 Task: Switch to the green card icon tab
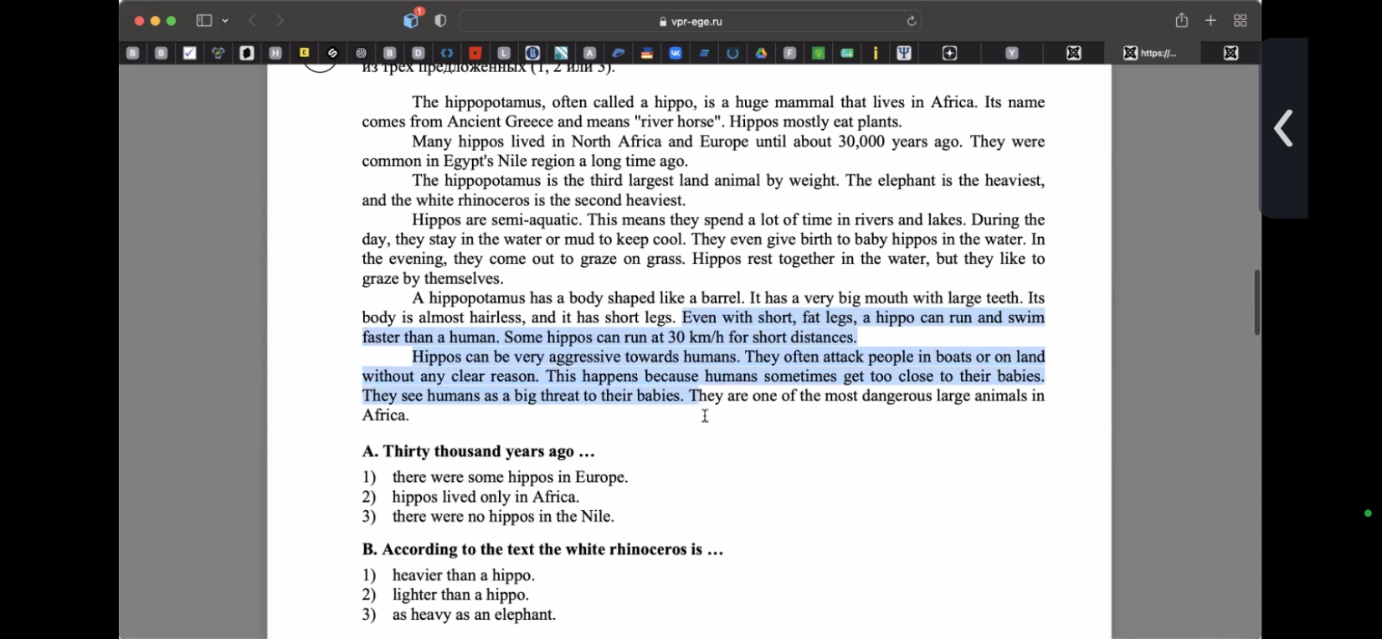click(x=847, y=53)
